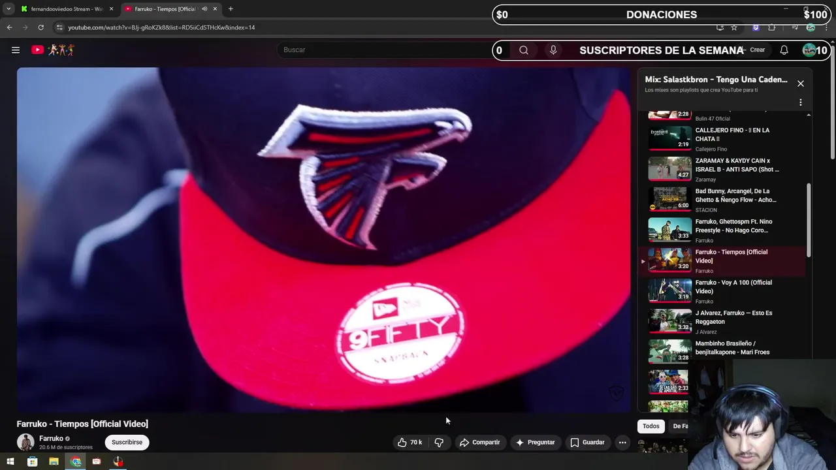Open the media control icon in browser toolbar
The image size is (836, 470).
794,27
